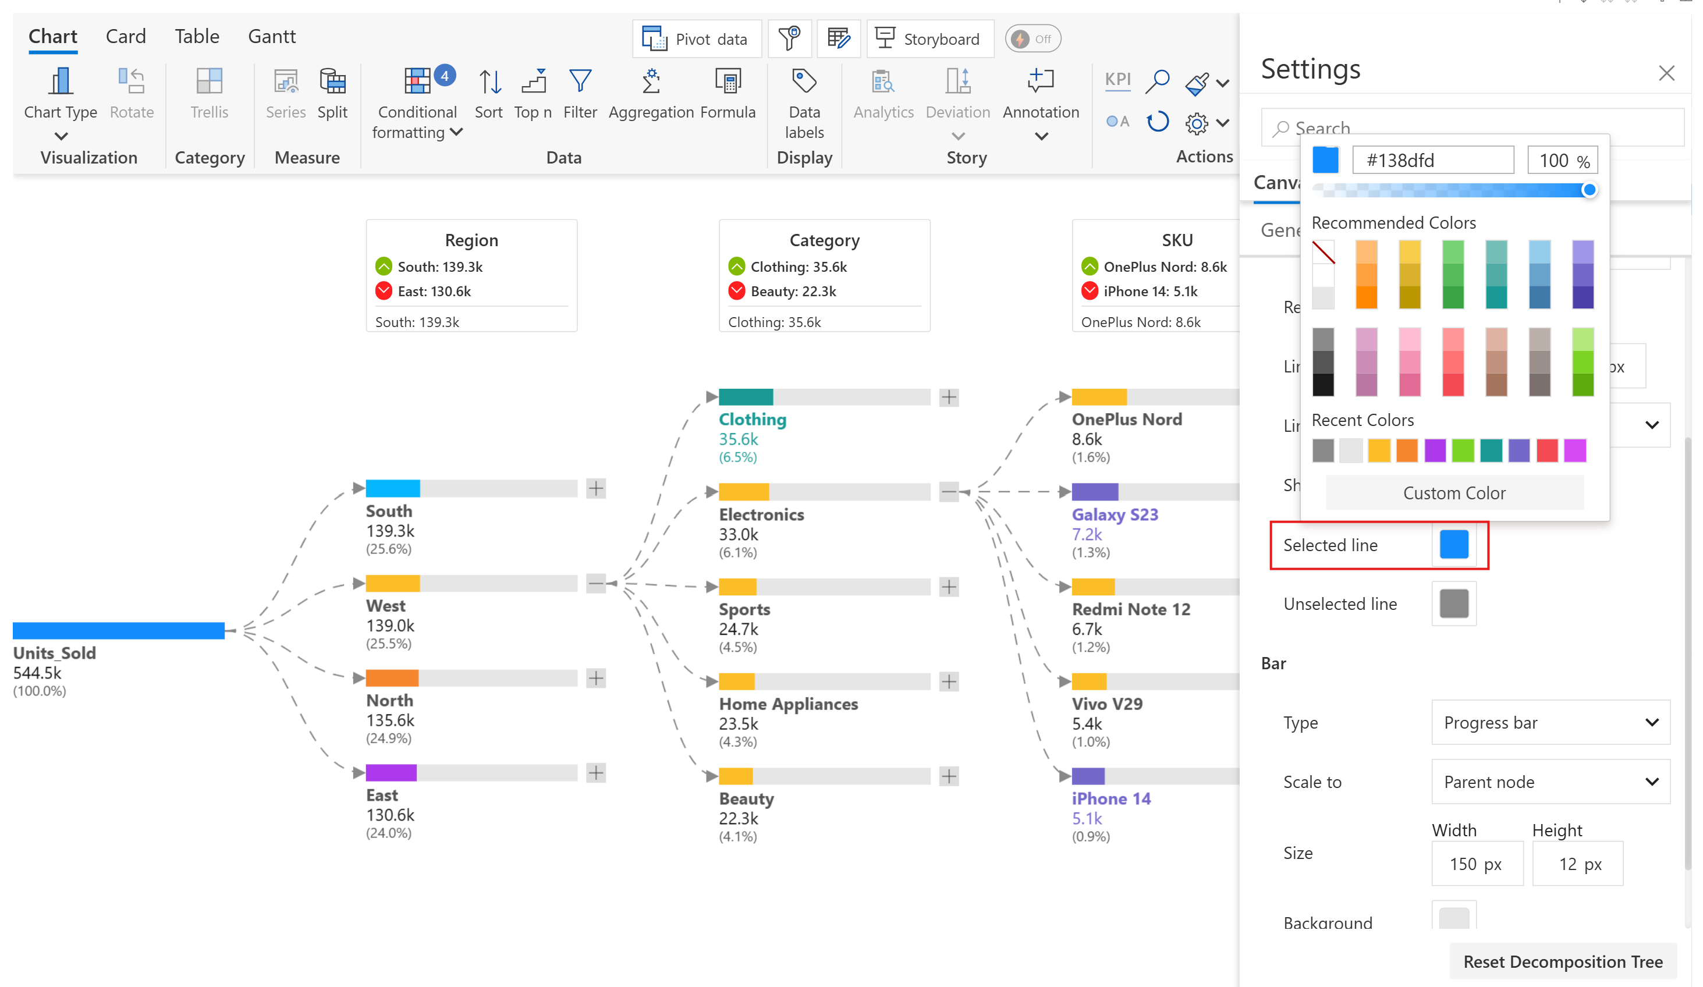Switch to the Gantt tab
This screenshot has width=1703, height=987.
point(272,37)
